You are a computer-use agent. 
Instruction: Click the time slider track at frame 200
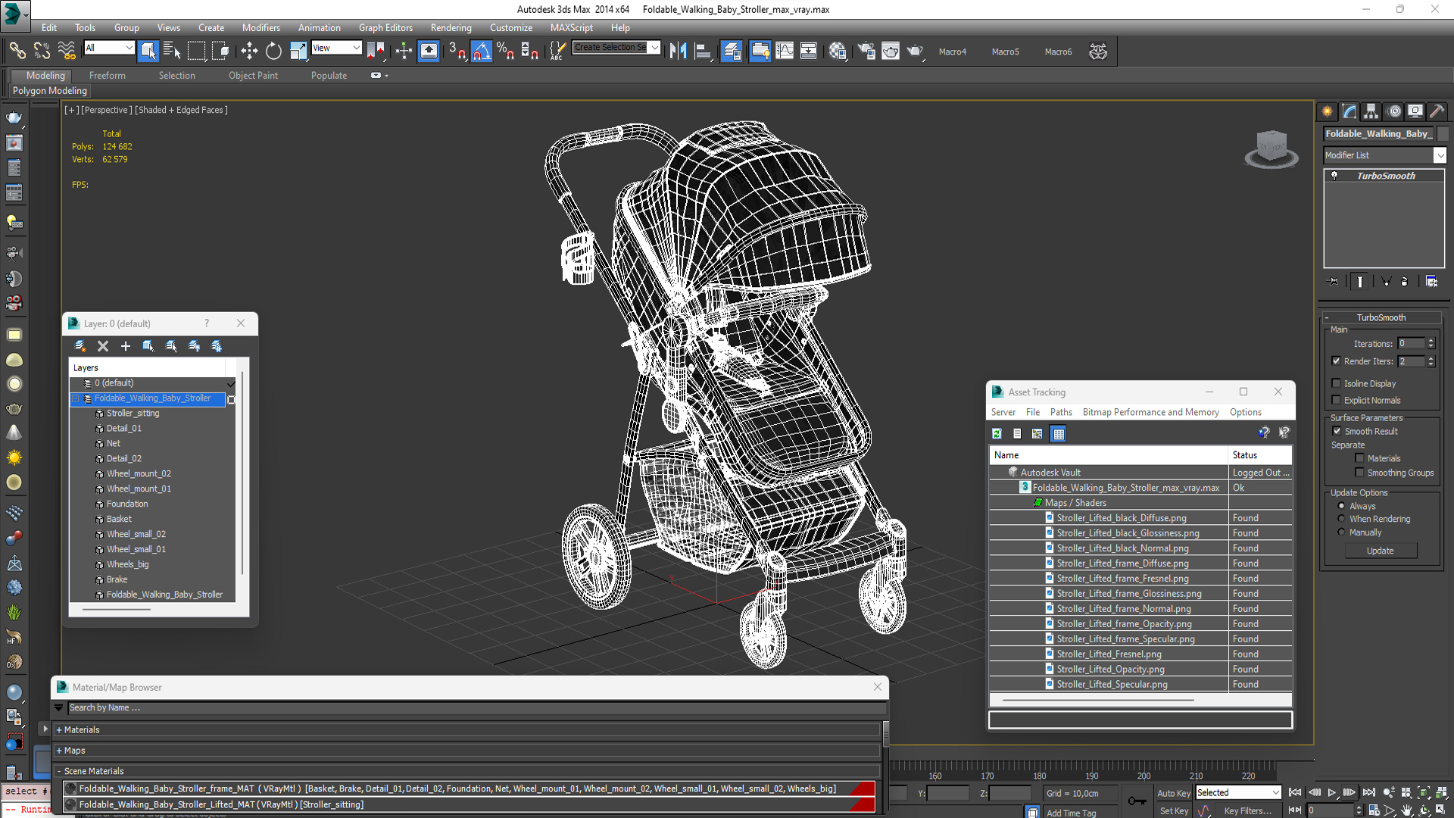(1144, 766)
